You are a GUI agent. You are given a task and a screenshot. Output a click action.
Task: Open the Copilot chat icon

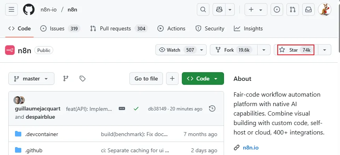click(219, 9)
